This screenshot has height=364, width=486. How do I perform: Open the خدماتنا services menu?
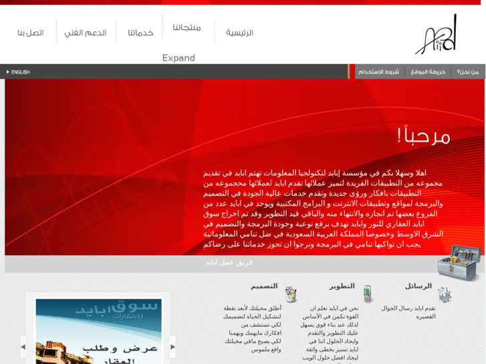[x=140, y=33]
